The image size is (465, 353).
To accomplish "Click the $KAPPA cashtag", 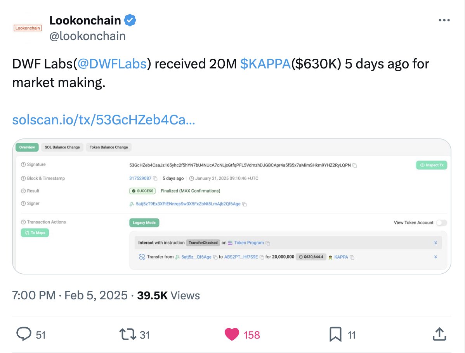I will click(x=265, y=64).
